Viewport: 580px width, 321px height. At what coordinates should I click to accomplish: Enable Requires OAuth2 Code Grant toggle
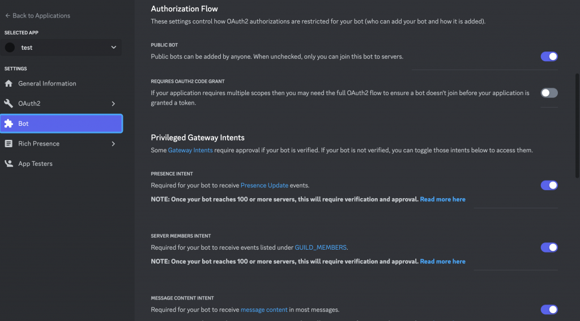click(549, 93)
